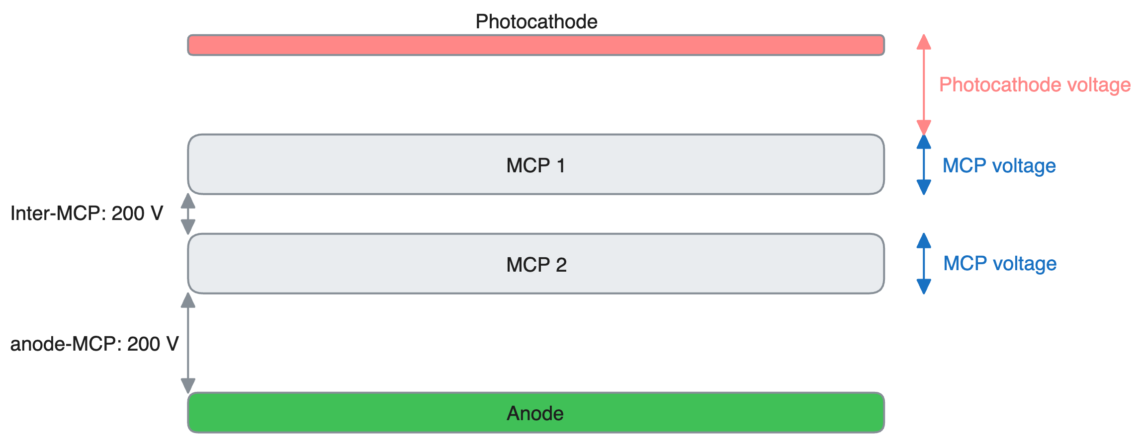Select the gray anode-MCP arrow shaft
Viewport: 1141px width, 442px height.
[x=188, y=343]
